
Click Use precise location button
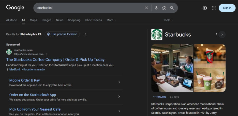tap(62, 34)
